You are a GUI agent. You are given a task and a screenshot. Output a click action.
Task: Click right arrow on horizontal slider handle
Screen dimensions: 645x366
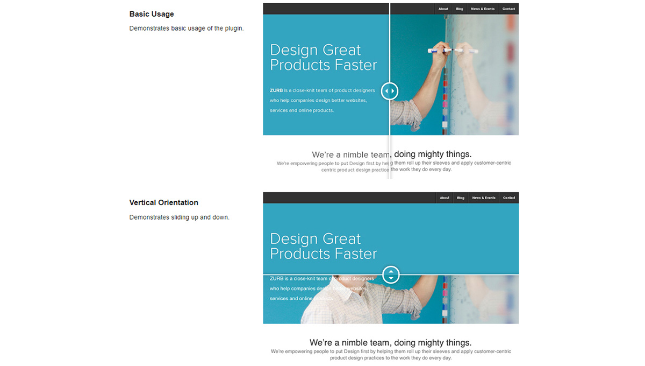(393, 91)
